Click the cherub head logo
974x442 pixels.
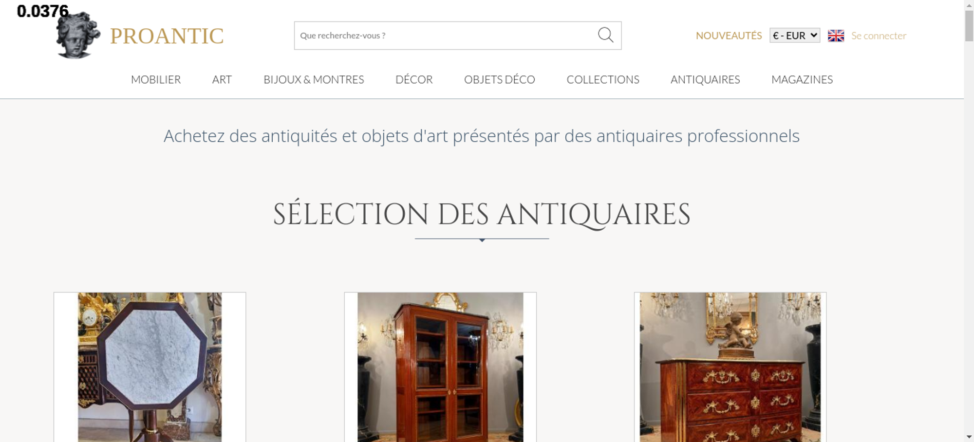78,36
